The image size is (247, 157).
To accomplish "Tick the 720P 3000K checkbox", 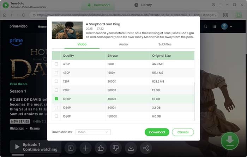I will coord(56,90).
